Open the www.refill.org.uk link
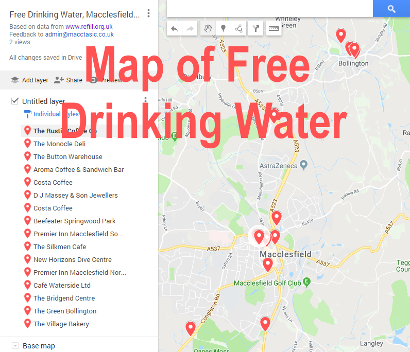This screenshot has width=410, height=352. [x=89, y=27]
